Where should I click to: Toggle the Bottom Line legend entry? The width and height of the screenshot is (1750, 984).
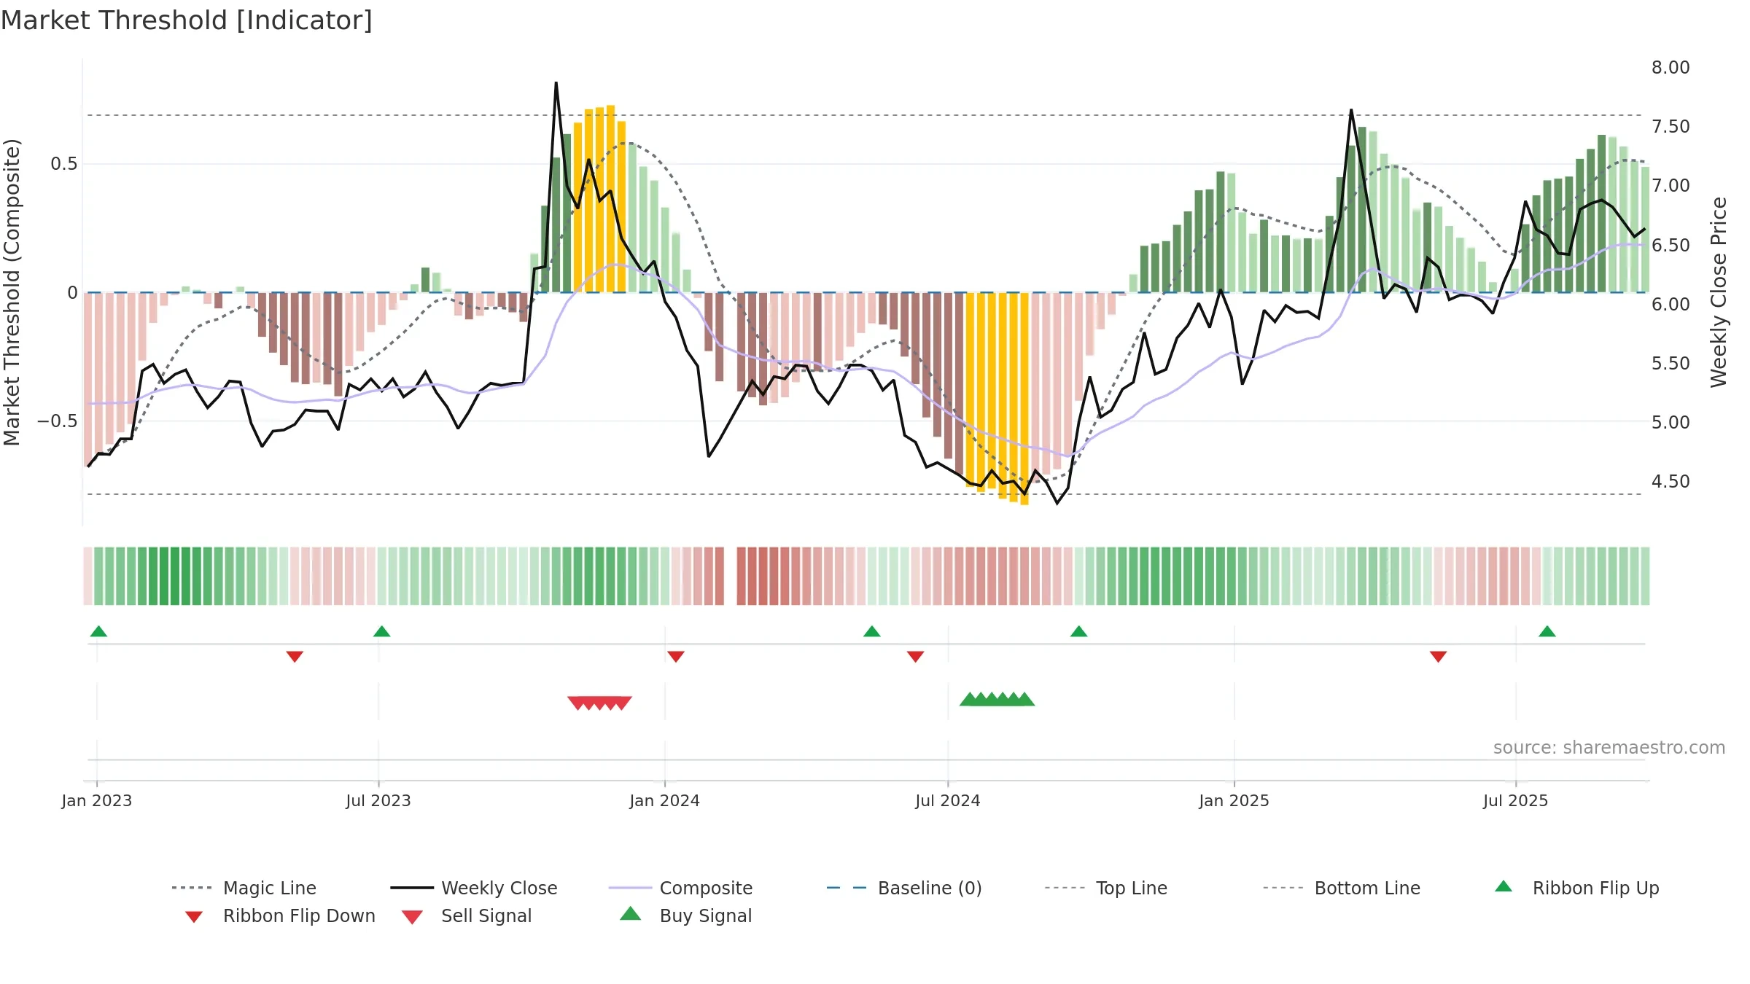pos(1342,888)
